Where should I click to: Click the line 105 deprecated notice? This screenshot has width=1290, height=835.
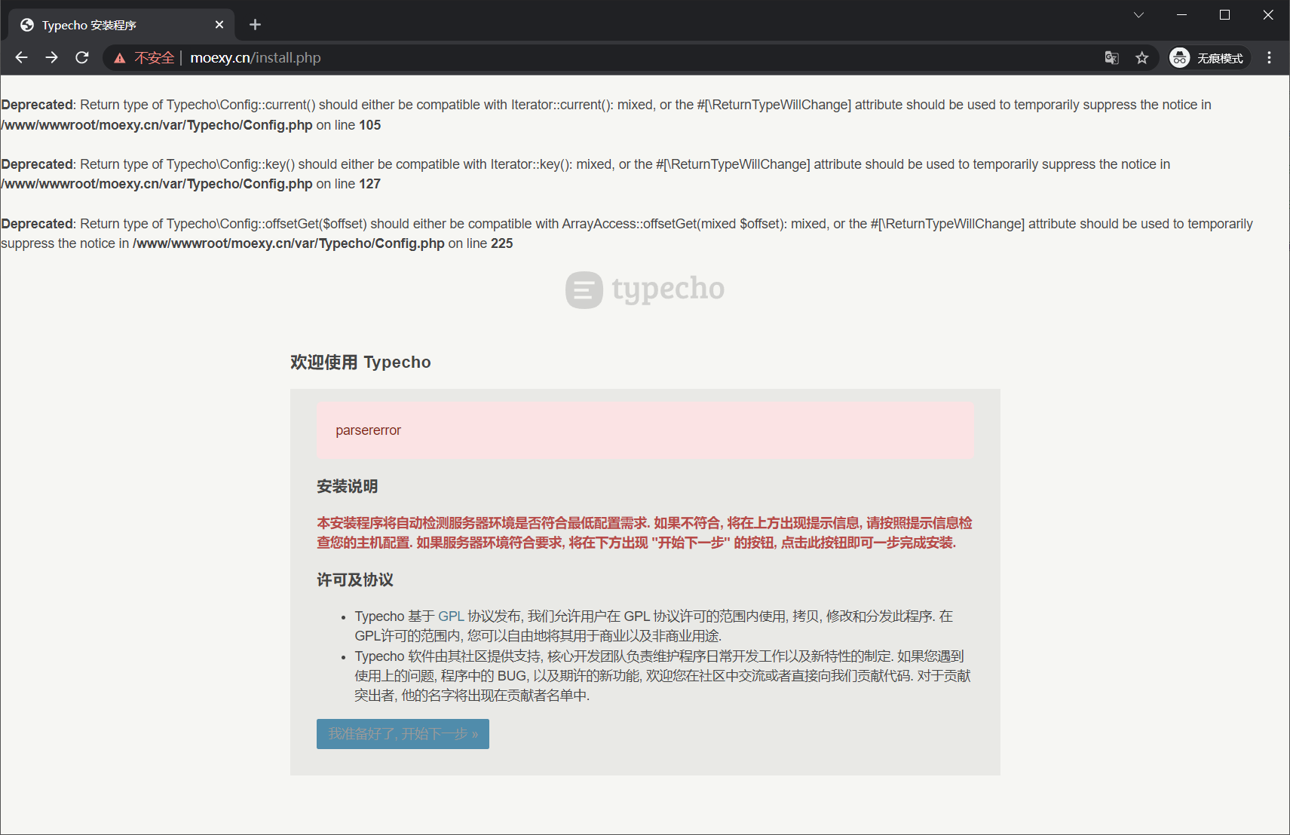[x=606, y=115]
